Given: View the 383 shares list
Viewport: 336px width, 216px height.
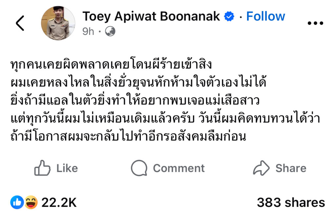Looking at the screenshot, I should 291,203.
